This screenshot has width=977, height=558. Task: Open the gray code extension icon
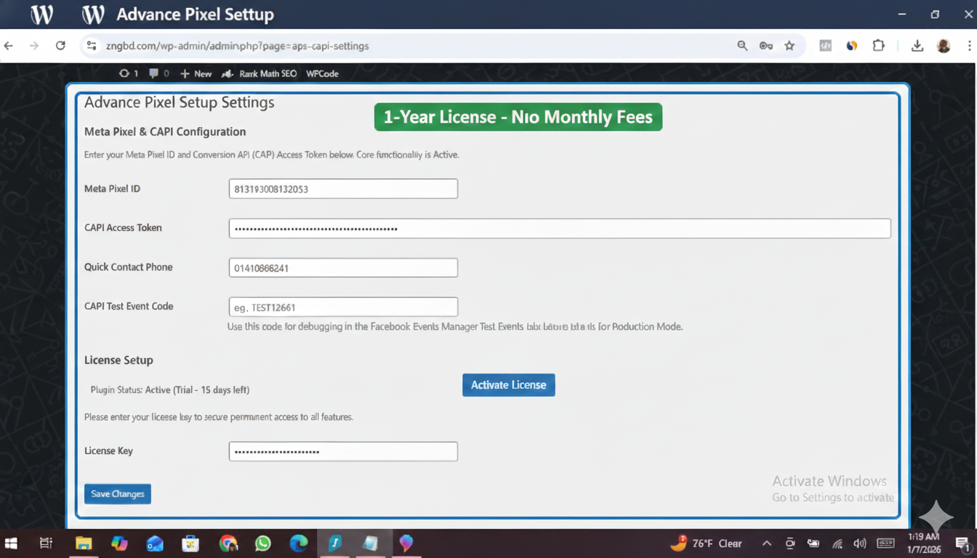825,46
